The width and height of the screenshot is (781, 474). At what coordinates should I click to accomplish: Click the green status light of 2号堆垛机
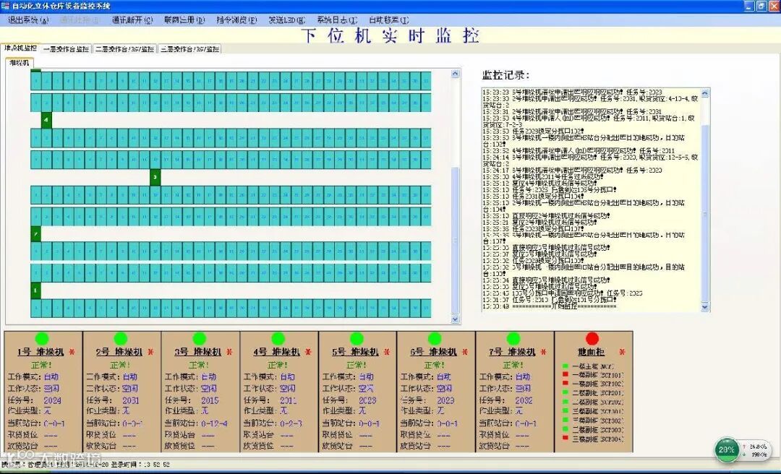(x=121, y=339)
